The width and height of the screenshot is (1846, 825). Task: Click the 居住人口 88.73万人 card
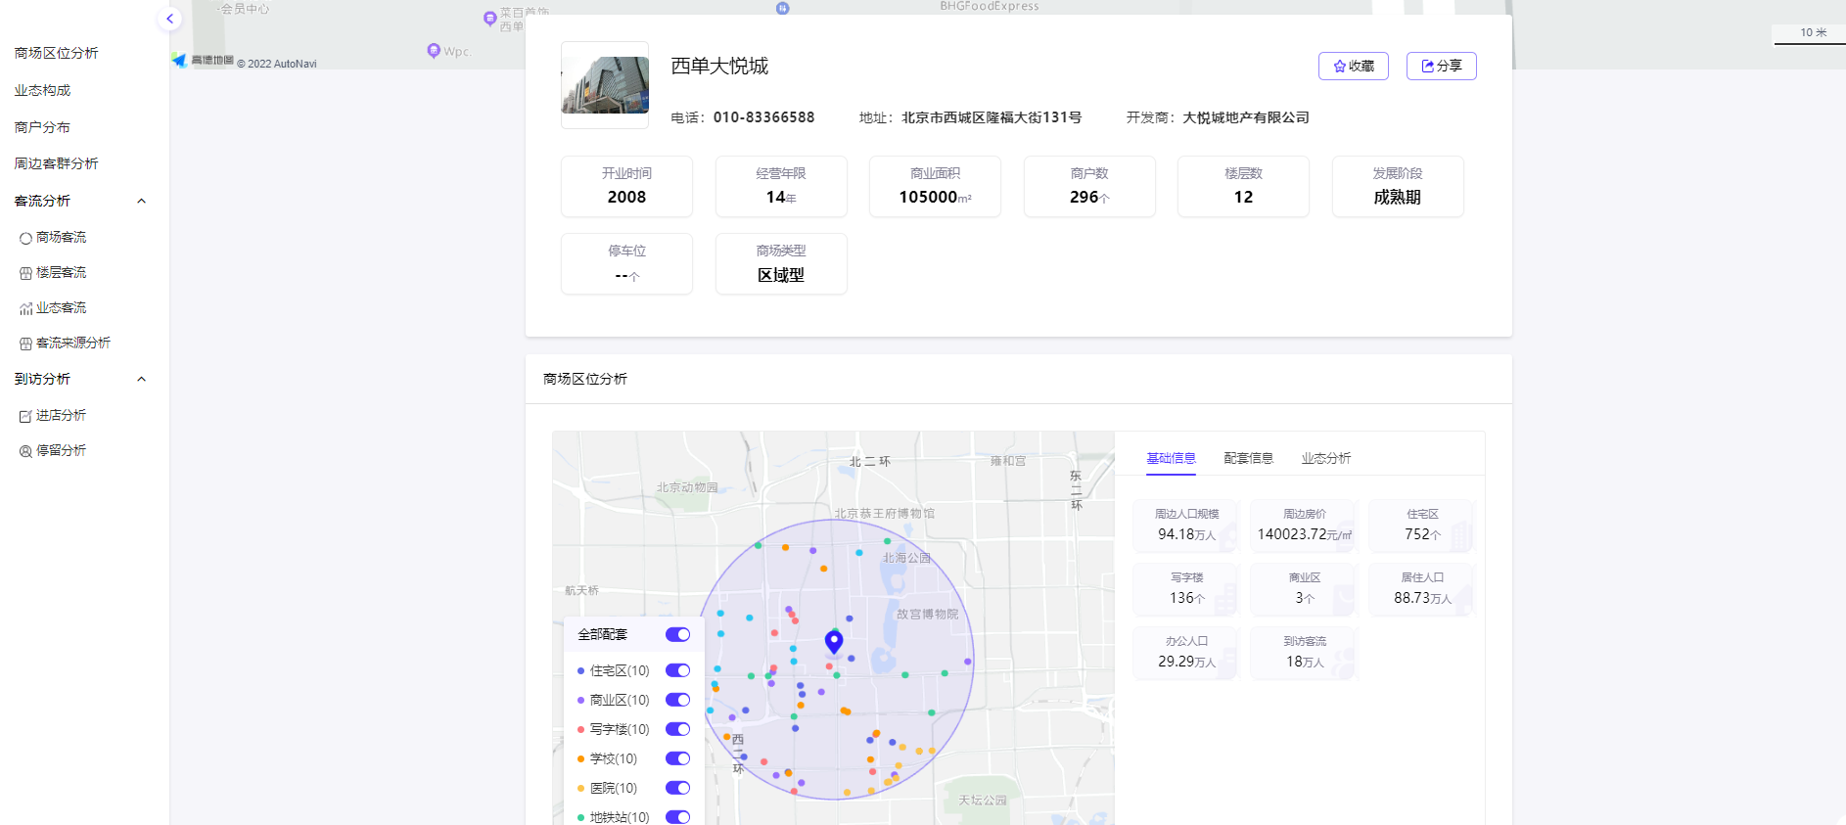point(1422,589)
